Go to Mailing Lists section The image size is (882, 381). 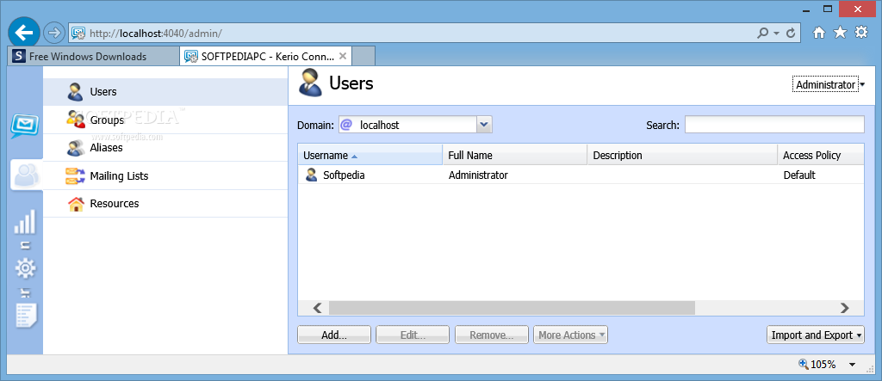[165, 176]
